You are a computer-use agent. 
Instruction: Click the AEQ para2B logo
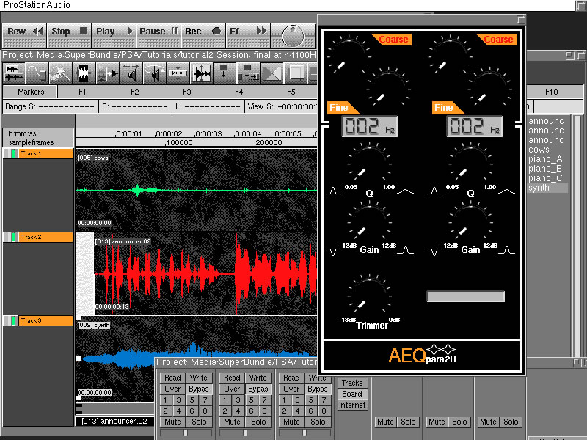[x=423, y=354]
